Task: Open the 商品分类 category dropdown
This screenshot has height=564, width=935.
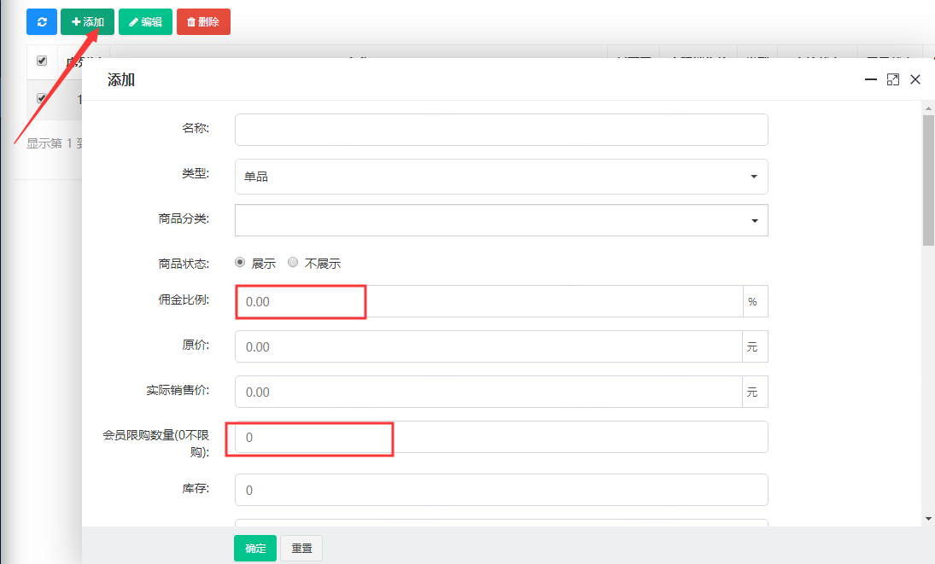Action: (501, 220)
